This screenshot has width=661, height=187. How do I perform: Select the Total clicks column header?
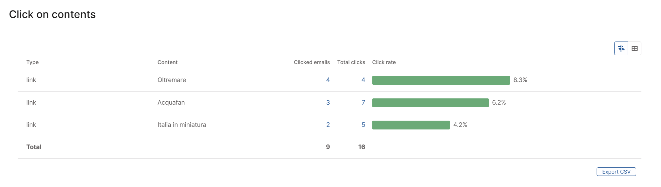coord(351,62)
